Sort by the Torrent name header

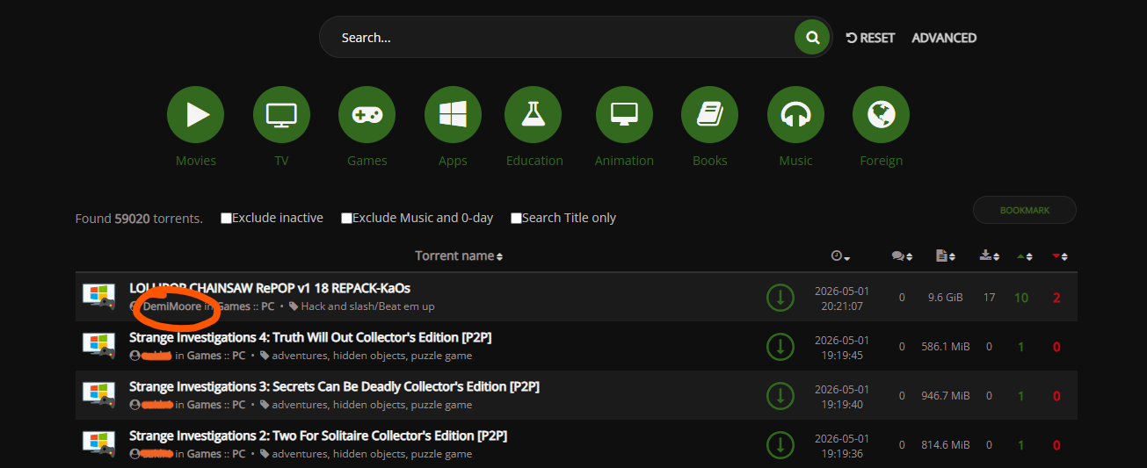point(459,256)
